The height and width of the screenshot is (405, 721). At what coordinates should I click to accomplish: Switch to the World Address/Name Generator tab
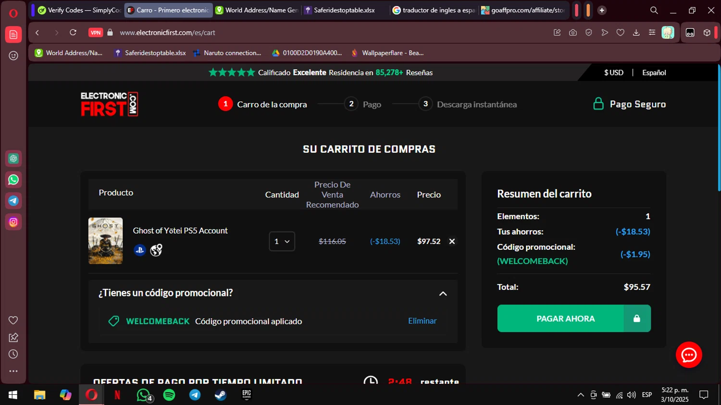[257, 10]
